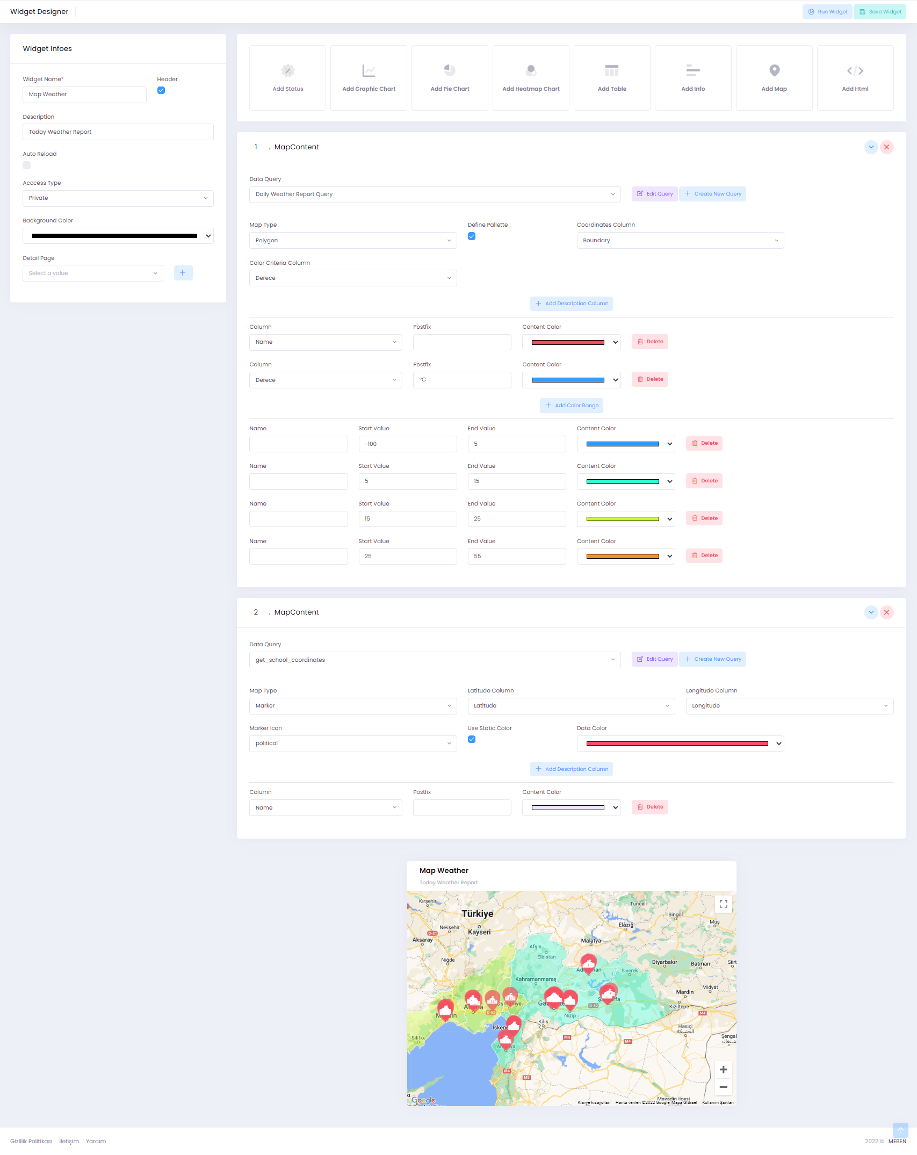Click the Description input field

coord(118,132)
